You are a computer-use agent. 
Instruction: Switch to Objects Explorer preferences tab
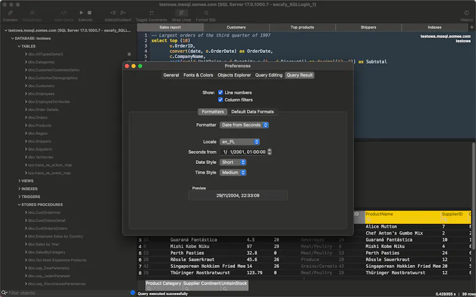[x=234, y=75]
